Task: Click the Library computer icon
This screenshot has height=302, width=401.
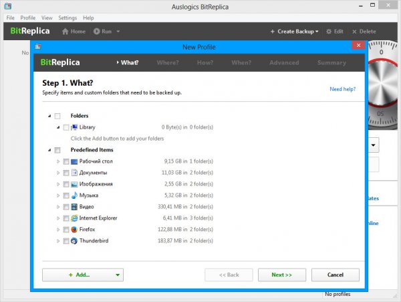Action: coord(74,127)
